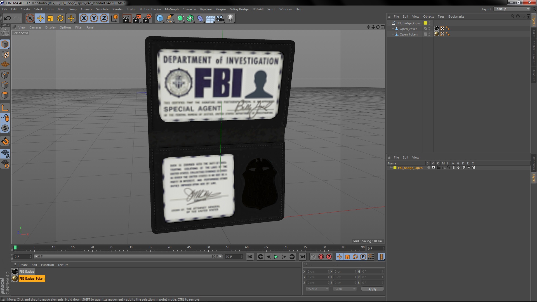Screen dimensions: 537x302
Task: Click Open_cover black material tag
Action: (437, 28)
